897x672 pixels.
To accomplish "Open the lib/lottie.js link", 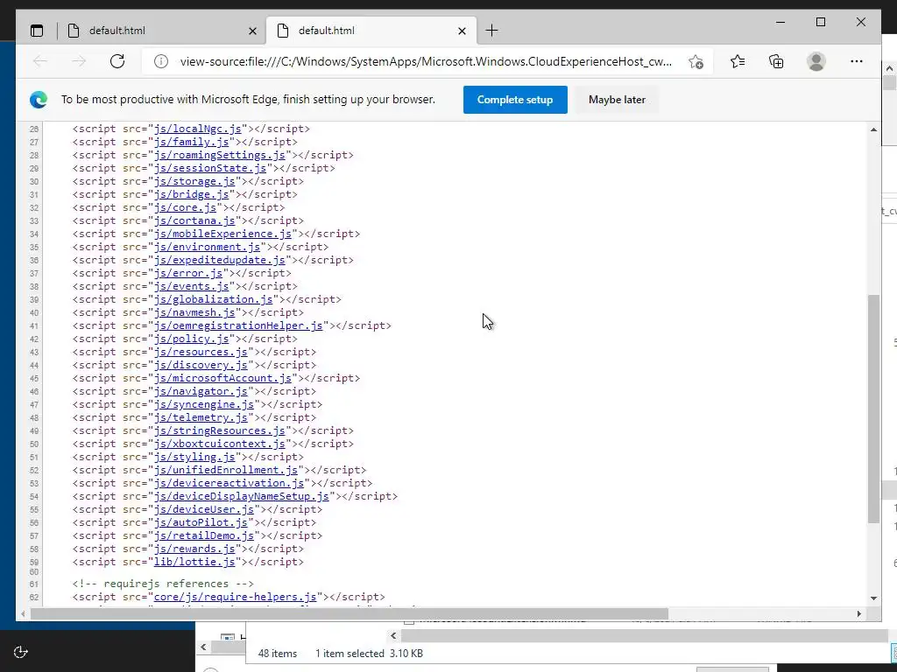I will click(194, 563).
